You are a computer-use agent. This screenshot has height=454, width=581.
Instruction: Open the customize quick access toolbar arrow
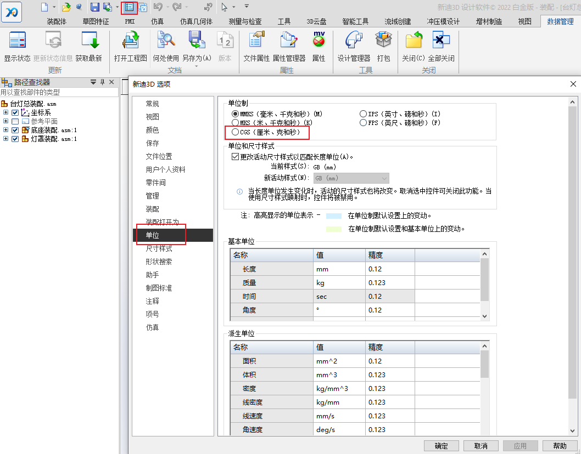coord(247,6)
